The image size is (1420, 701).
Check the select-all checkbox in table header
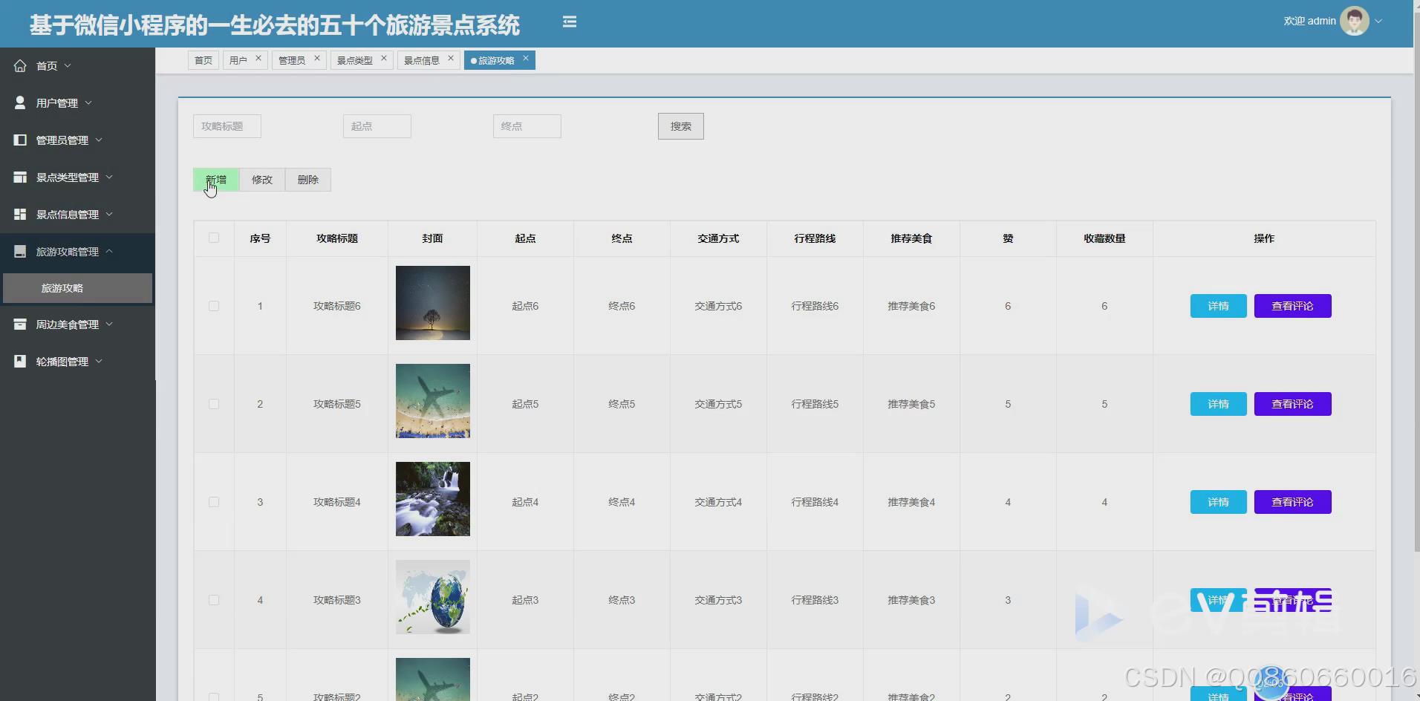click(214, 238)
